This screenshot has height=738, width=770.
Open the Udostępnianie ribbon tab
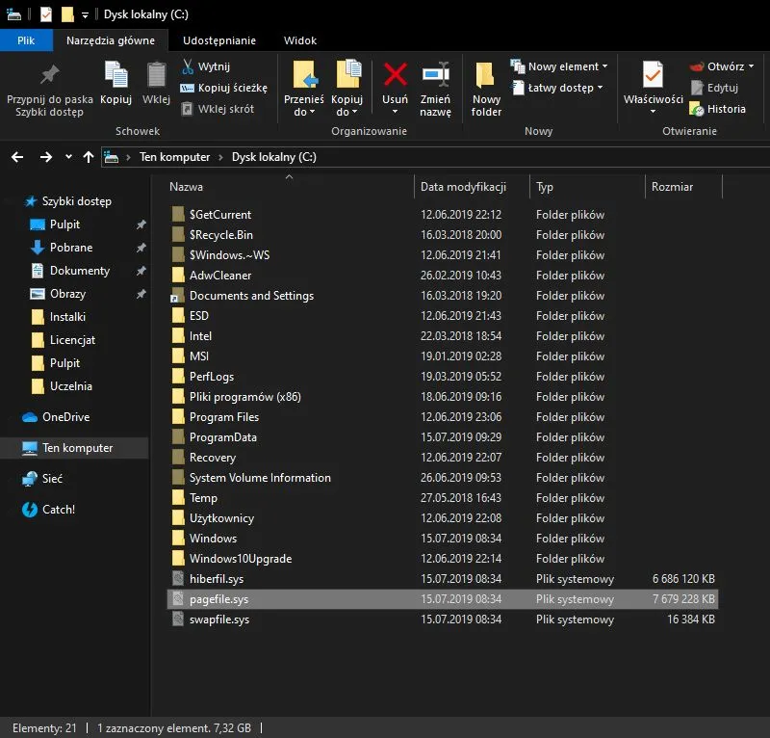point(219,40)
